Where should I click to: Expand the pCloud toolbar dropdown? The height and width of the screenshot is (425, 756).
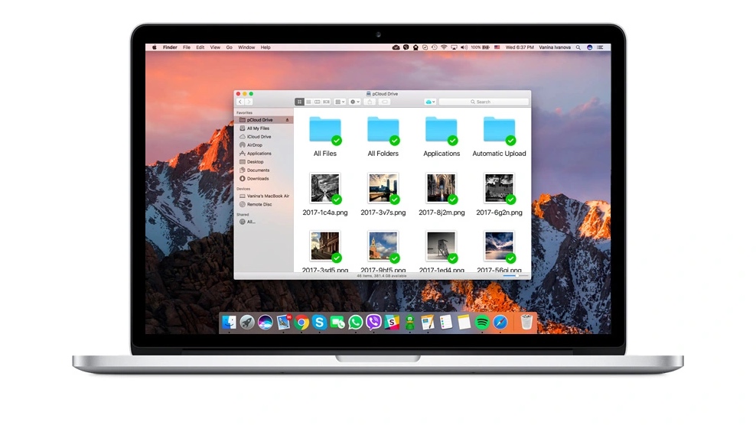pos(430,102)
